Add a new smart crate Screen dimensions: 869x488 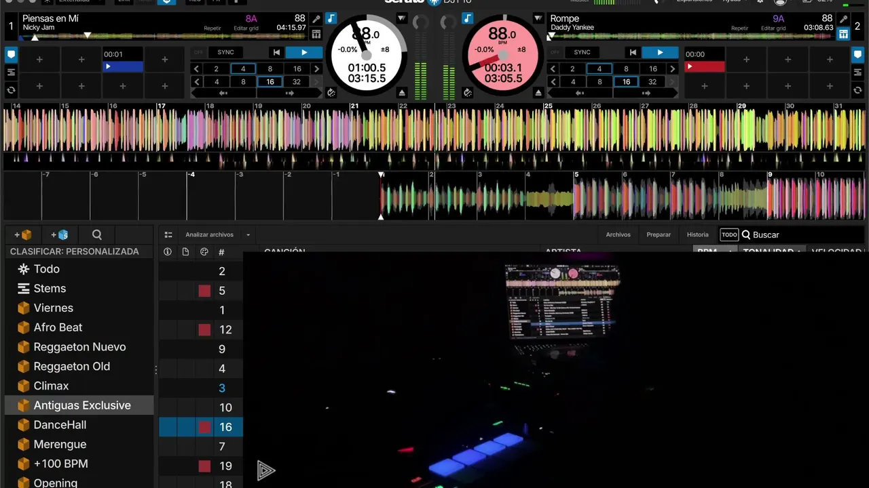coord(60,235)
